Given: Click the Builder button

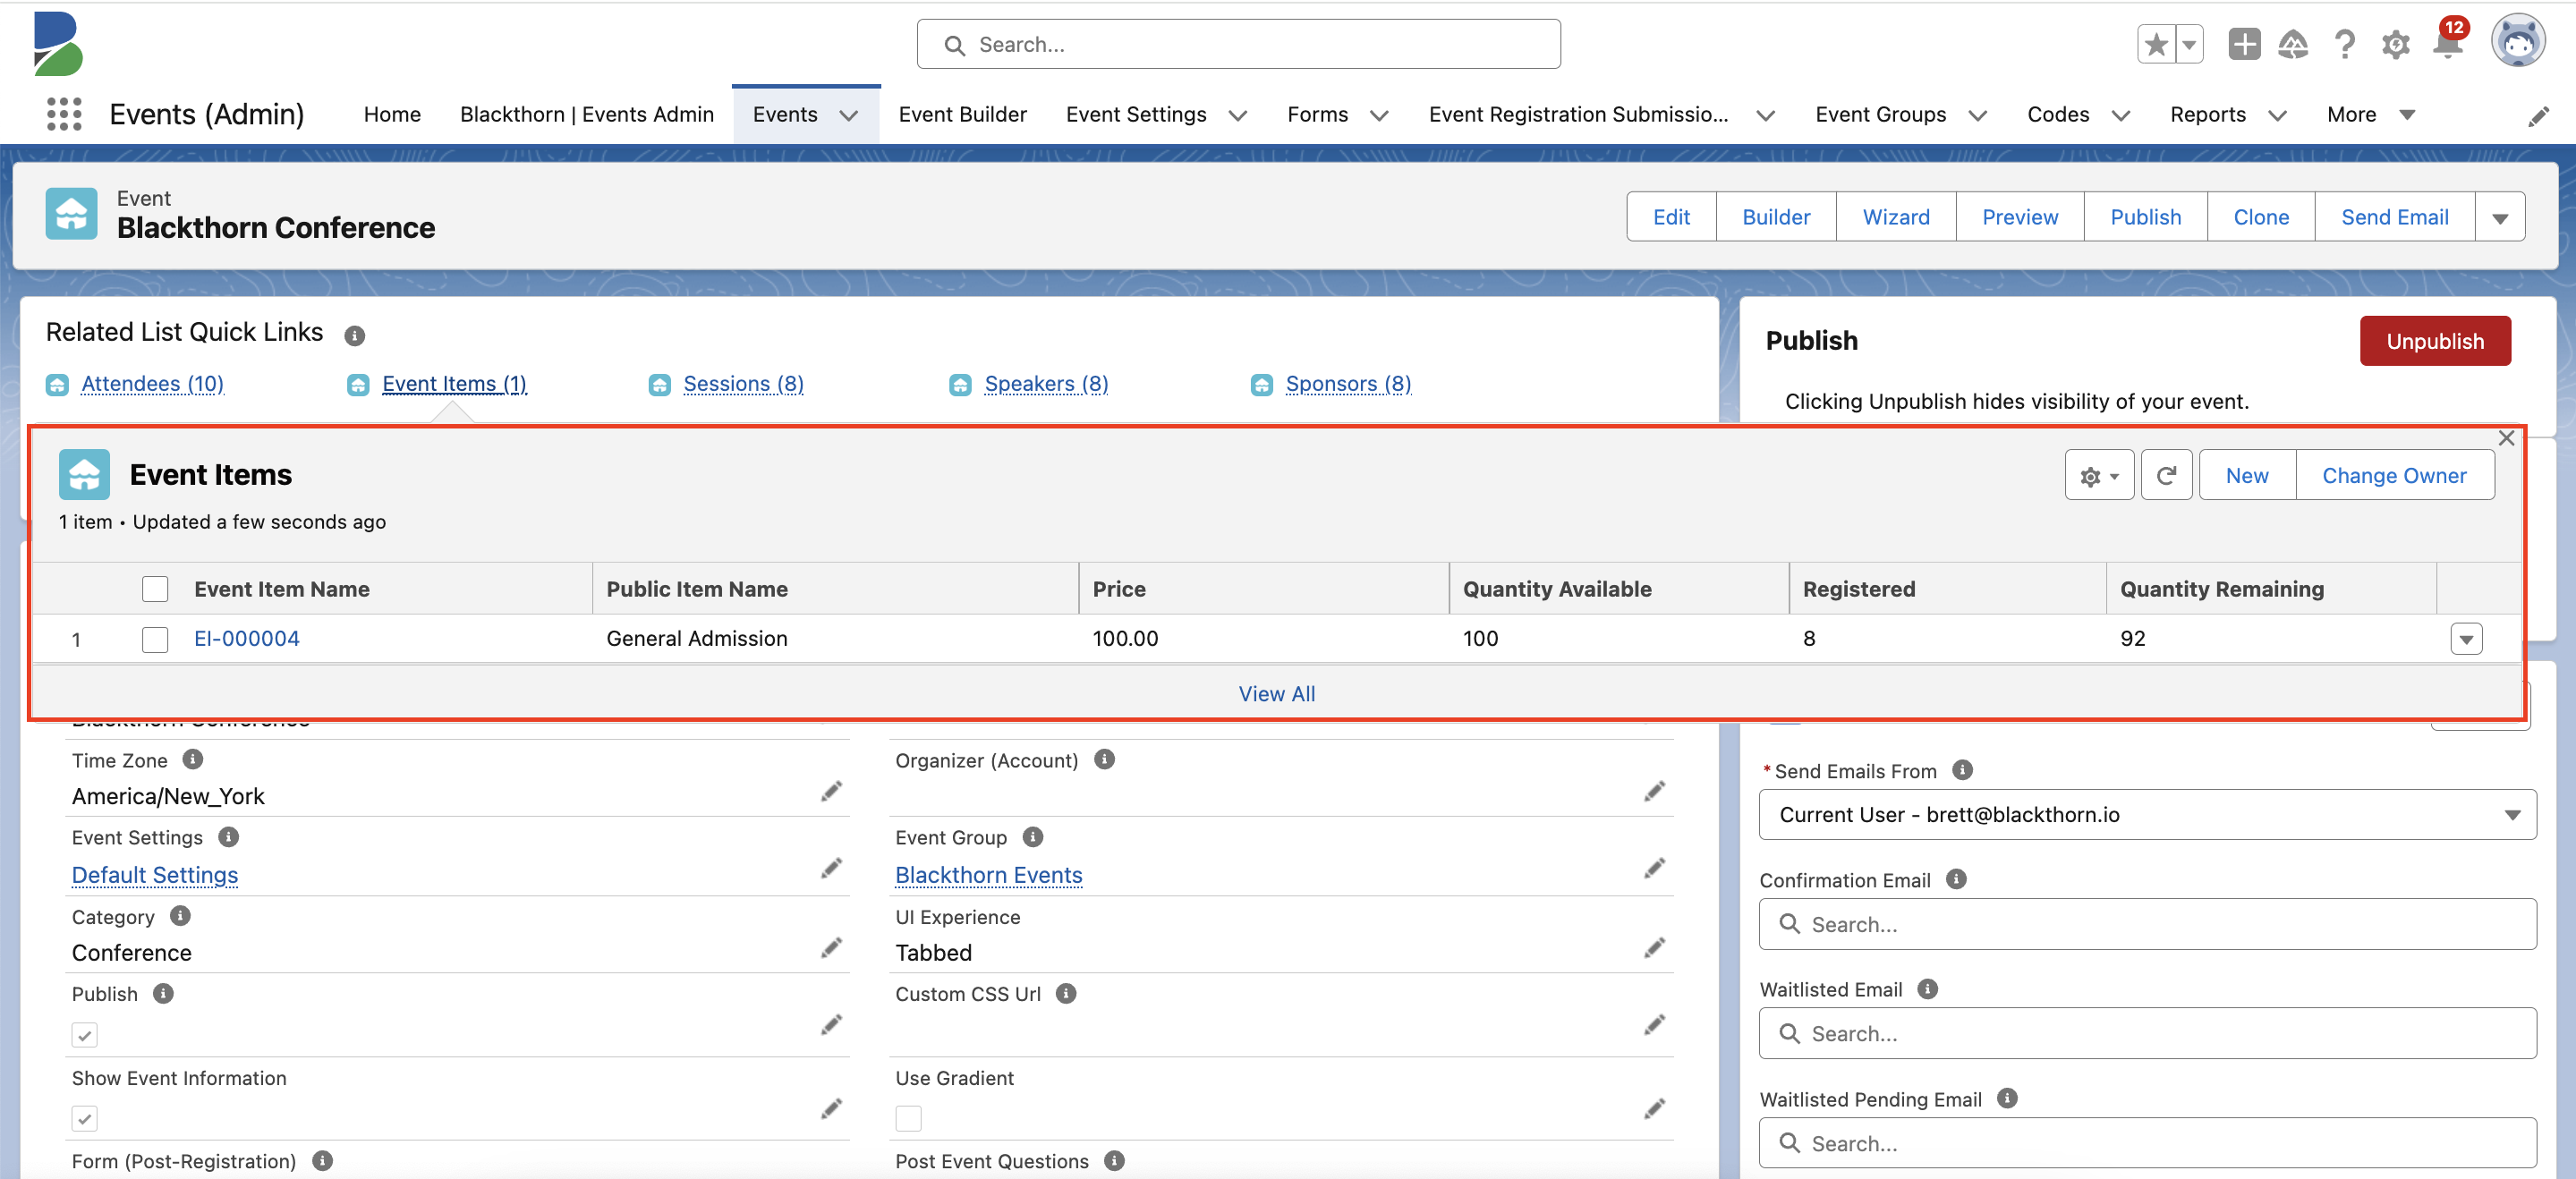Looking at the screenshot, I should (1776, 217).
